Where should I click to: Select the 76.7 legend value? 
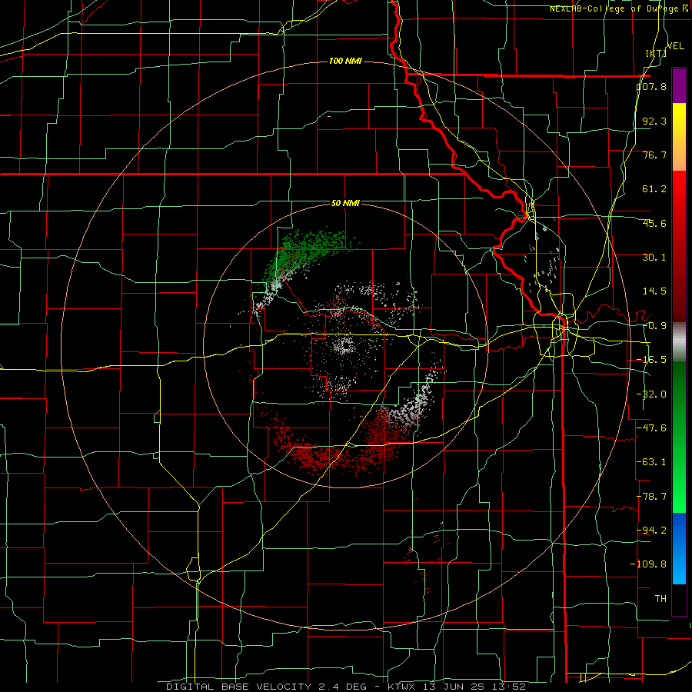[654, 155]
